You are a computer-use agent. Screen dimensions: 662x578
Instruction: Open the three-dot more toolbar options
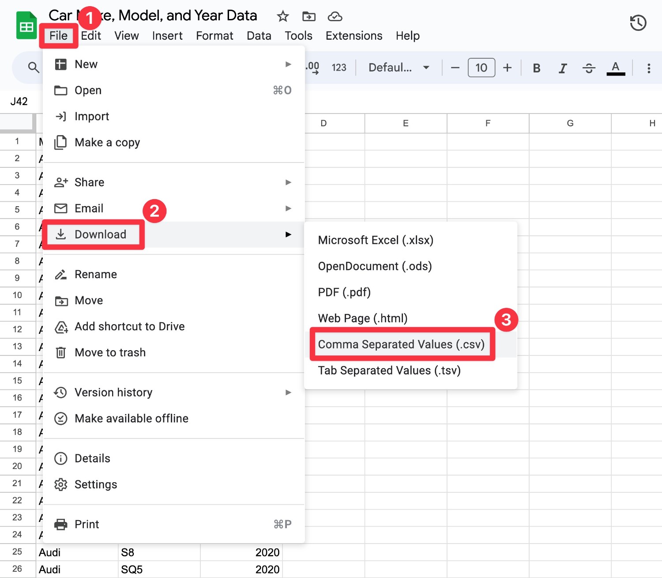click(648, 68)
